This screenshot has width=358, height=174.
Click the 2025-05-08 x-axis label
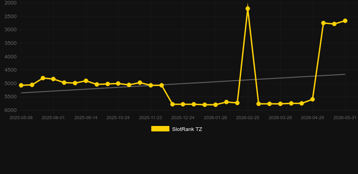click(21, 118)
